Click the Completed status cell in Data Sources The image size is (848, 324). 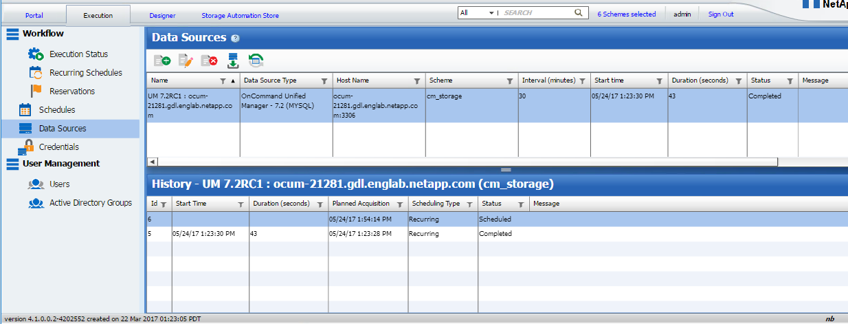772,105
